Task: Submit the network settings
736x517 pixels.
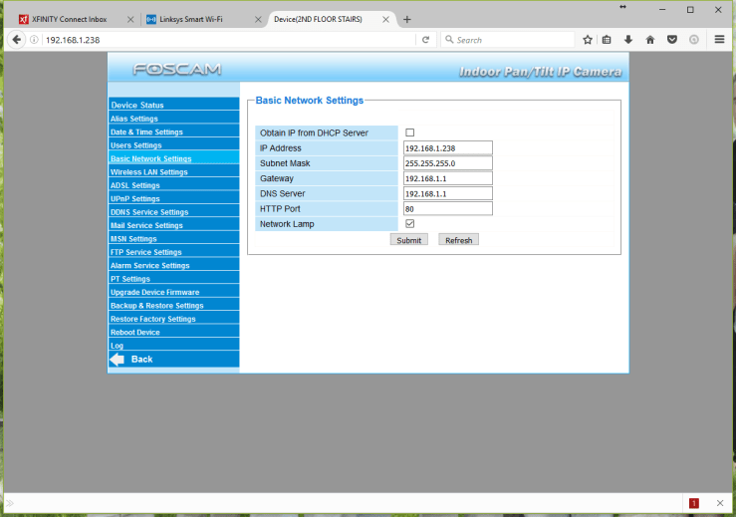Action: point(408,240)
